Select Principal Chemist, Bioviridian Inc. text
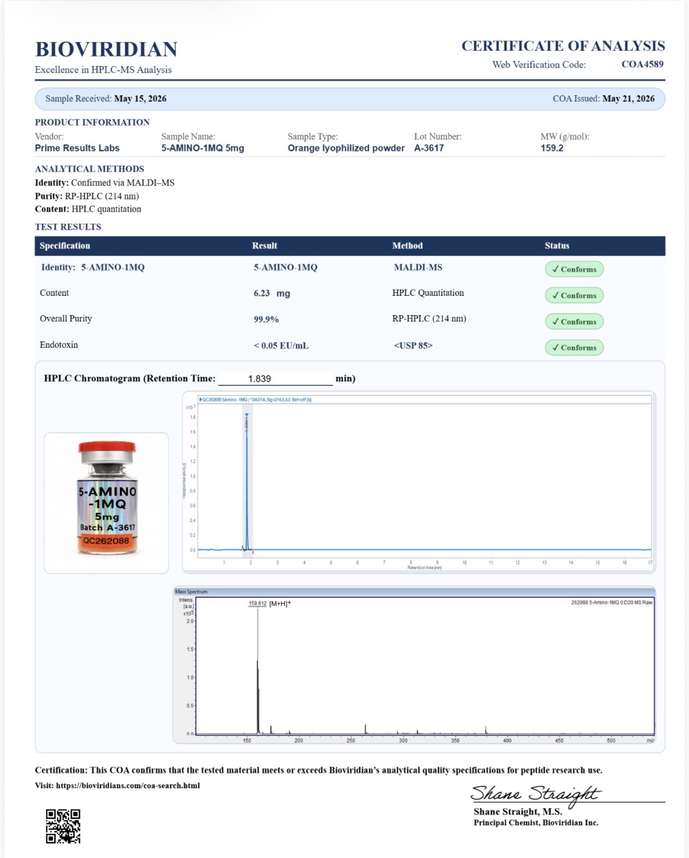Image resolution: width=689 pixels, height=858 pixels. pos(536,823)
